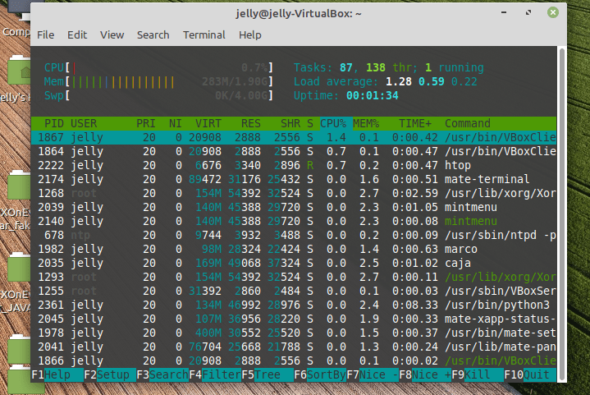590x395 pixels.
Task: Sort by the SHR column header
Action: point(290,123)
